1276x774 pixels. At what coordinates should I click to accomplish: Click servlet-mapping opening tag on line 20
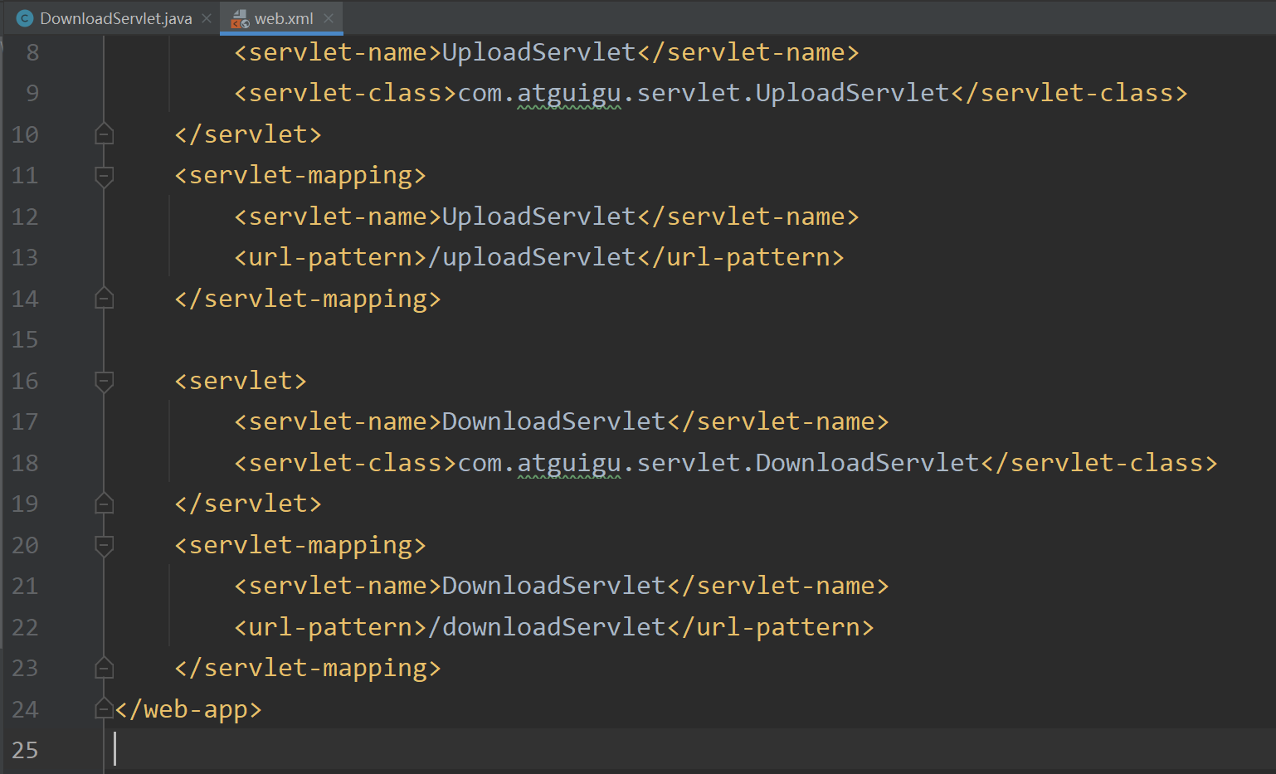300,545
